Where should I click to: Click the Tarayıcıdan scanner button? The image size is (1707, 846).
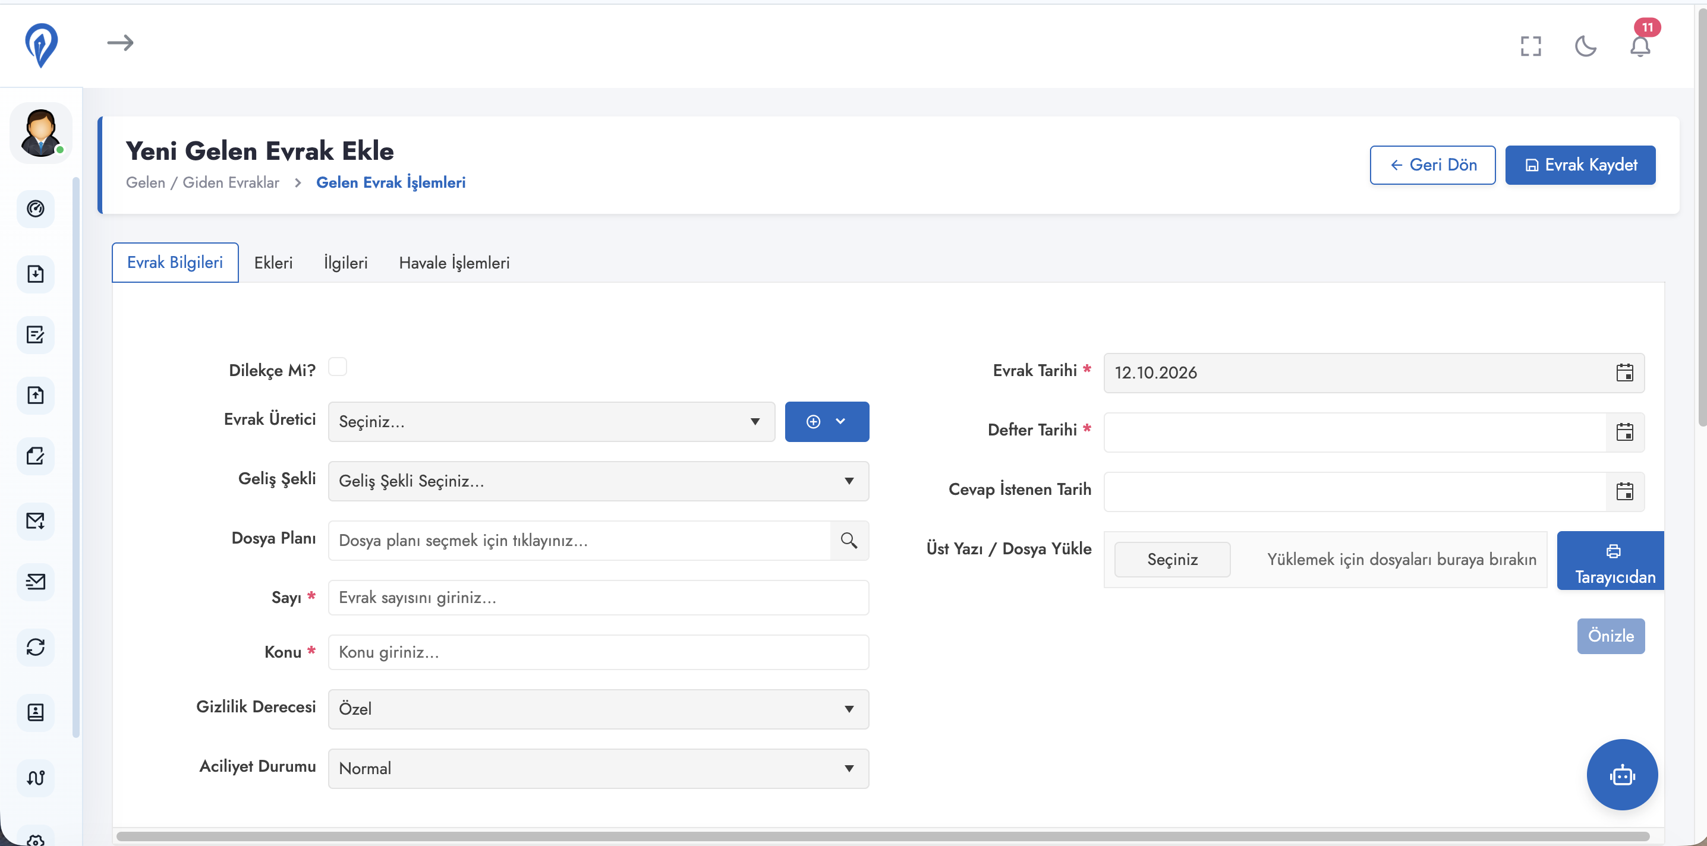(1610, 560)
